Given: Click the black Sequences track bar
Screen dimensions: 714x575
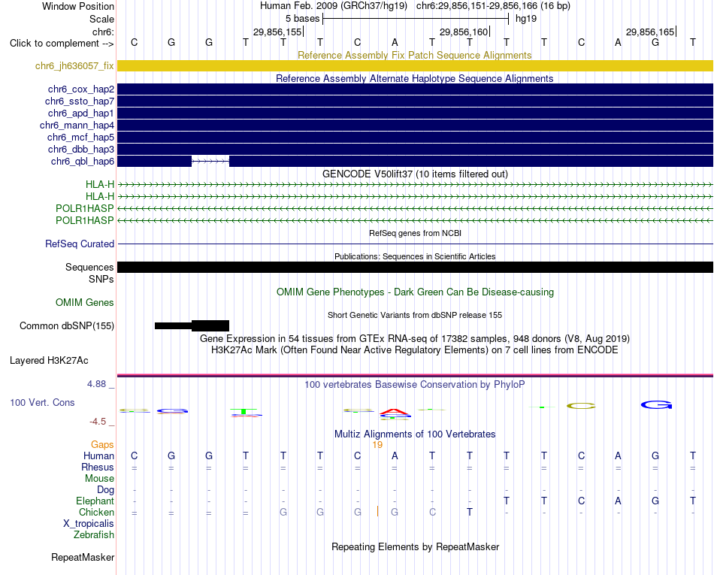Looking at the screenshot, I should 416,268.
